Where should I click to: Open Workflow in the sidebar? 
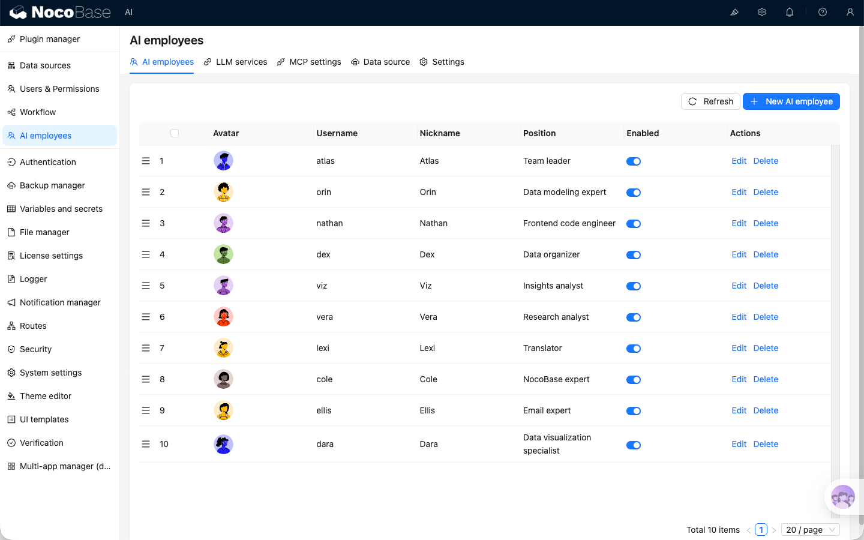click(x=38, y=112)
